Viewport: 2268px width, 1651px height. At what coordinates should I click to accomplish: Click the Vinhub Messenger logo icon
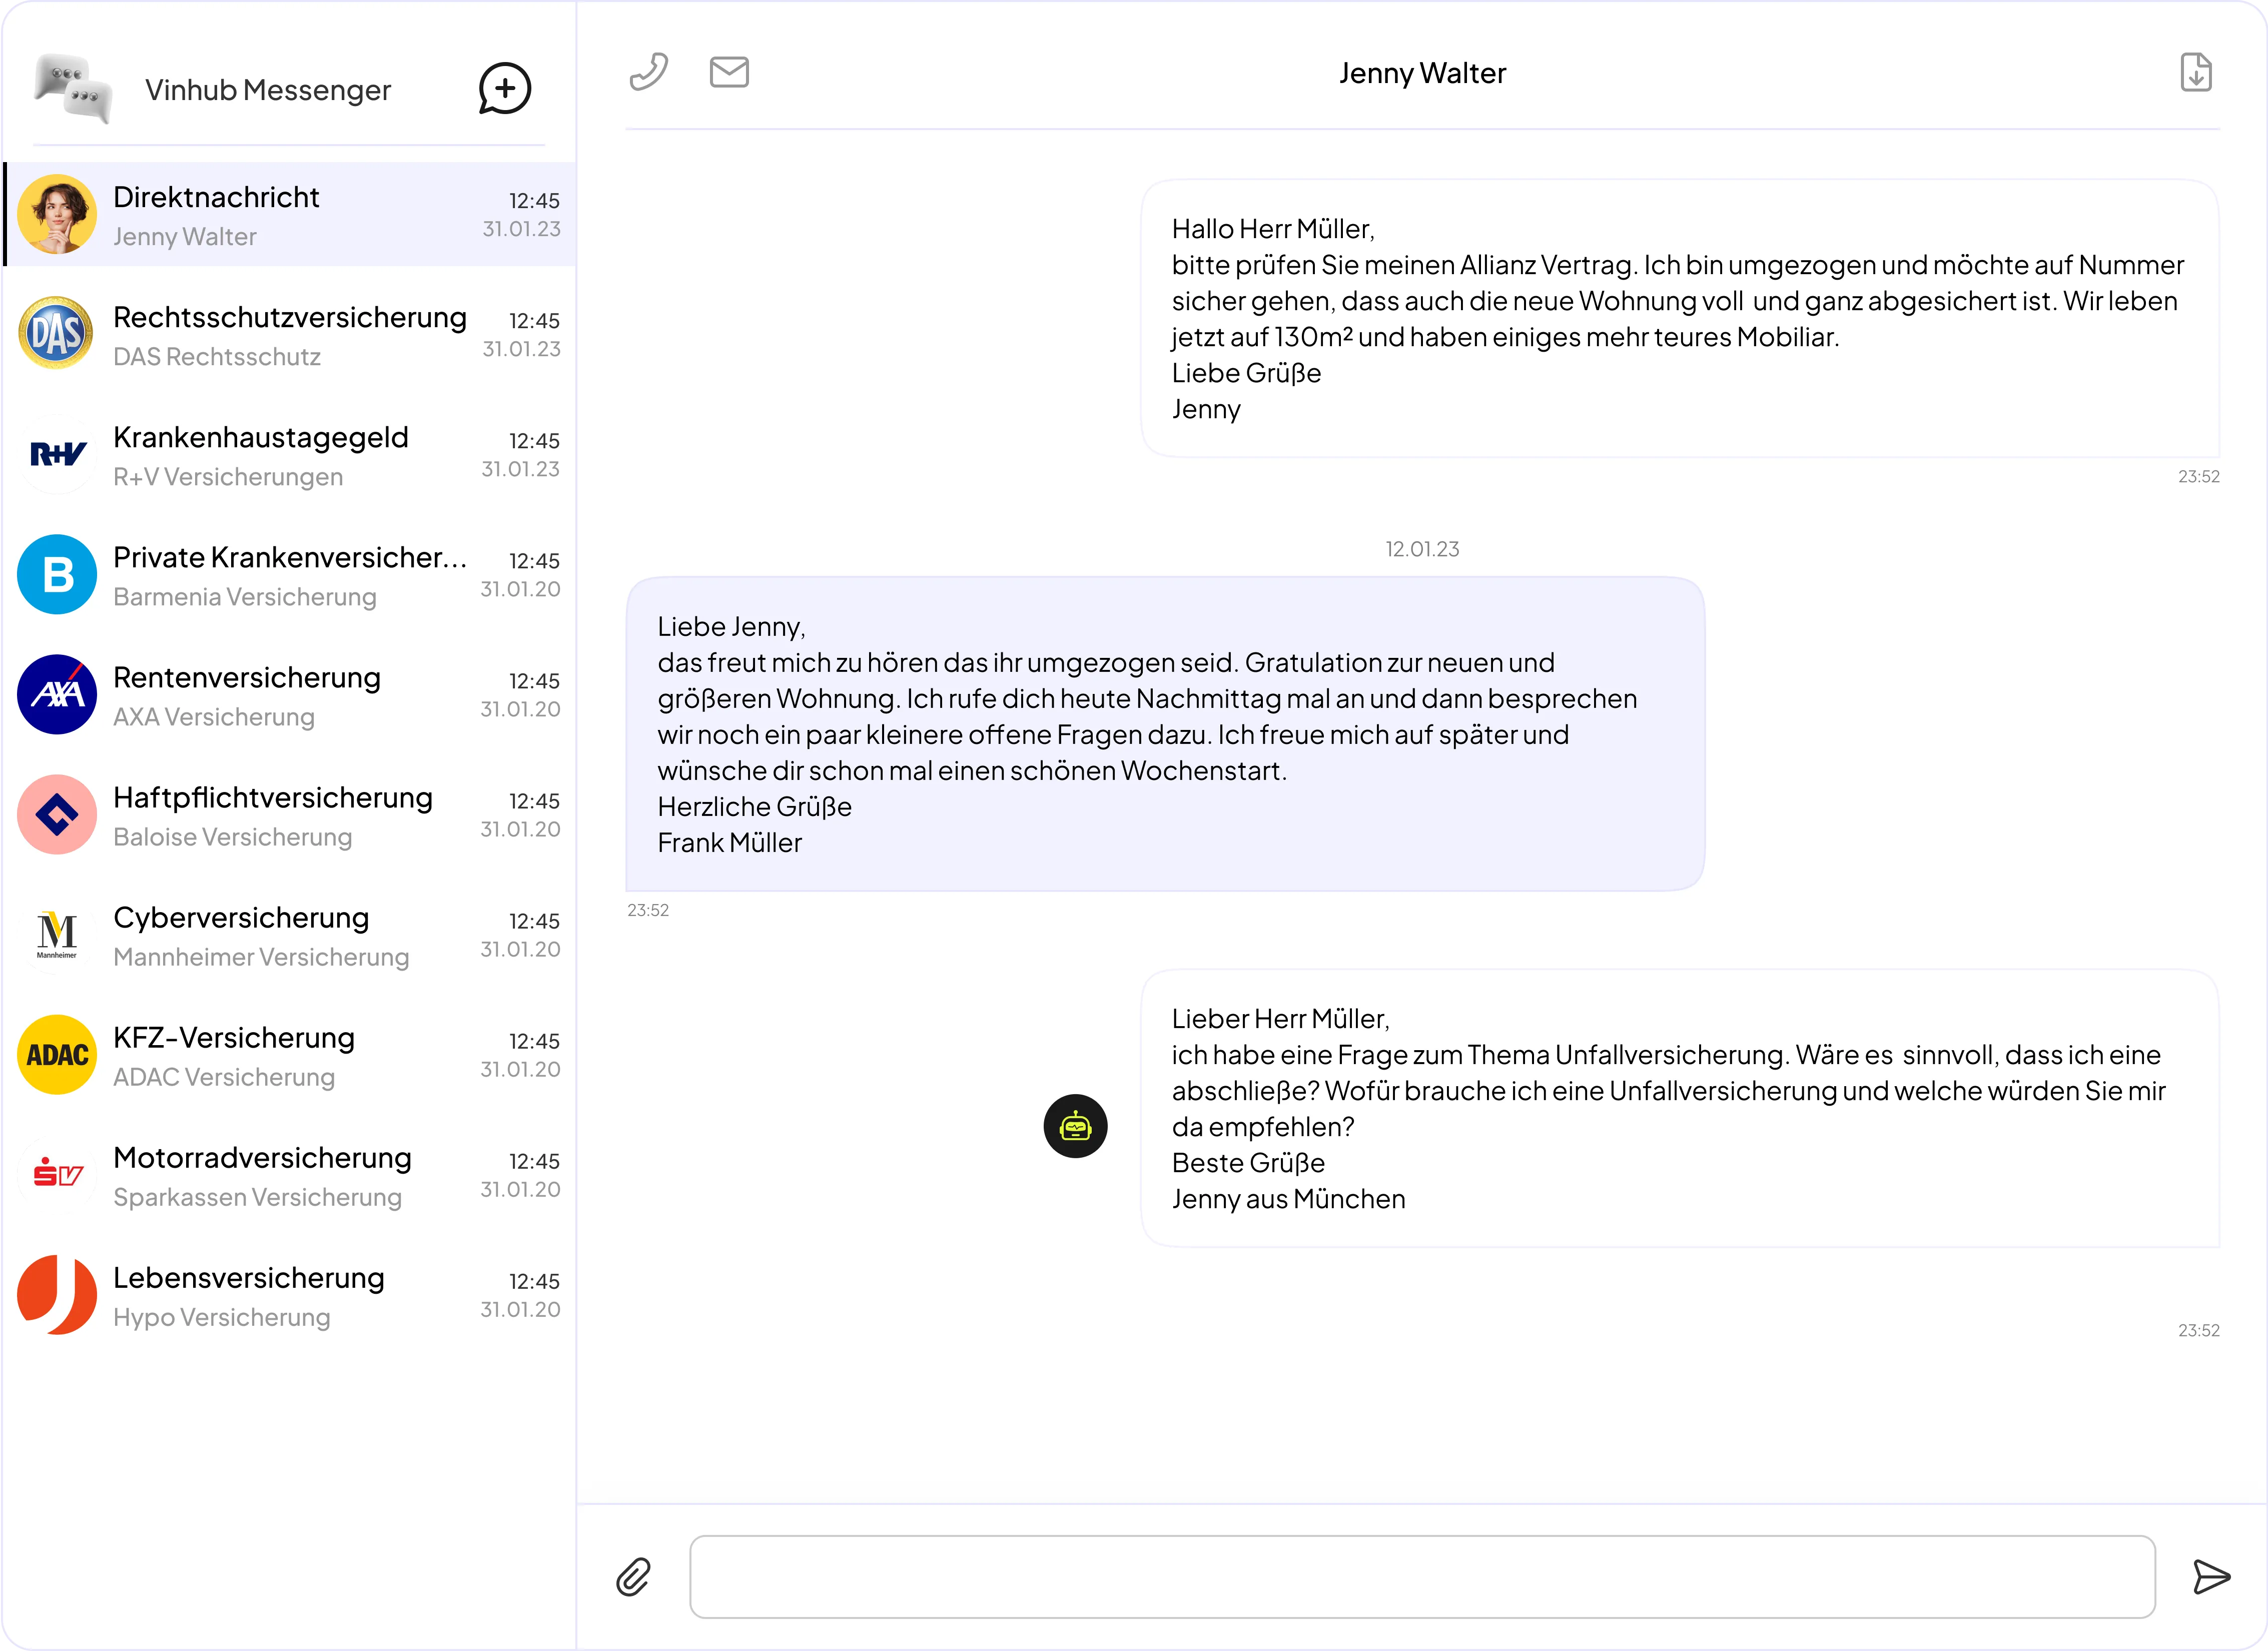(x=72, y=89)
